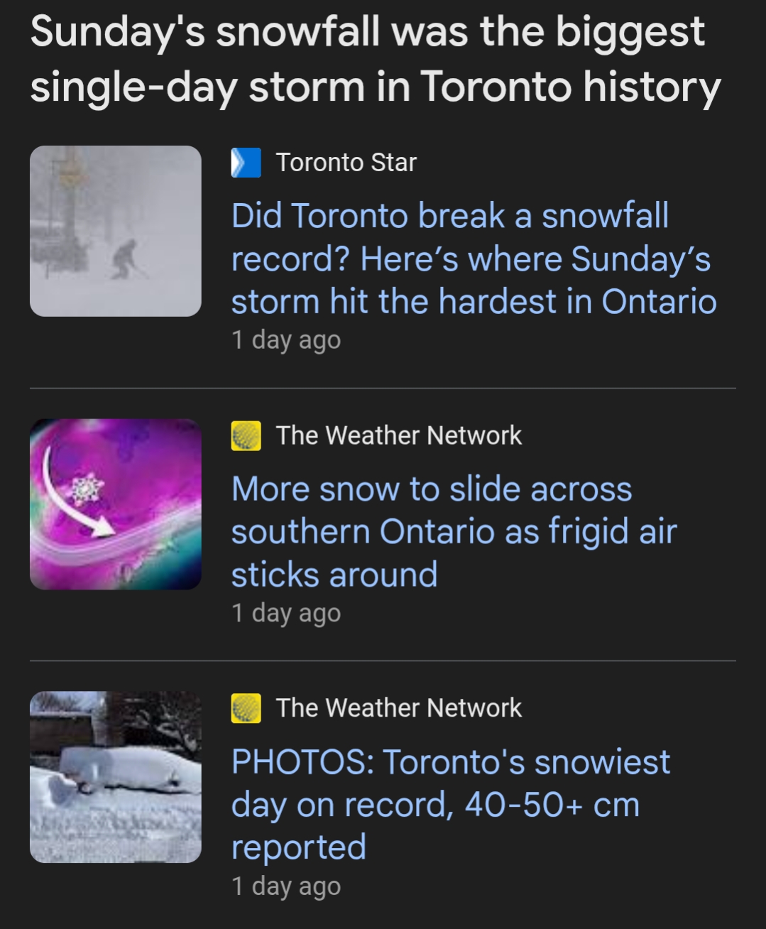Open 'Did Toronto break a snowfall record?' article
Screen dimensions: 766x929
473,259
